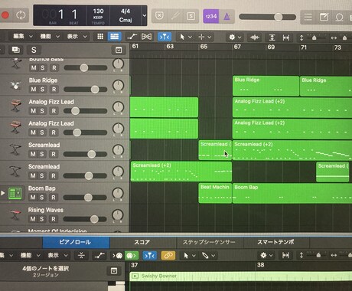Toggle the yellow Link button in piano roll
Viewport: 352px width, 291px height.
pyautogui.click(x=168, y=255)
